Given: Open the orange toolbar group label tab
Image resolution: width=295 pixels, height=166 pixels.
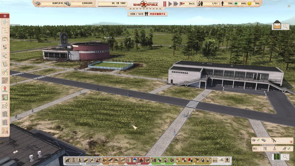Looking at the screenshot, I should [x=114, y=164].
